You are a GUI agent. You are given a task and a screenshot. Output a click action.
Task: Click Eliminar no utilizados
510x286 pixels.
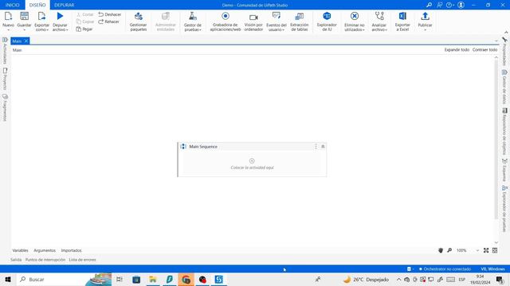354,21
